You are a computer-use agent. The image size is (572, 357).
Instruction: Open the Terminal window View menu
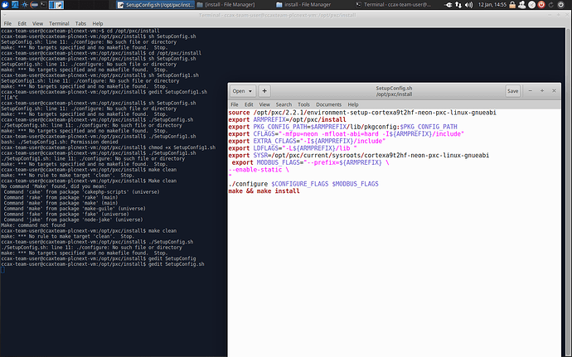pos(37,23)
